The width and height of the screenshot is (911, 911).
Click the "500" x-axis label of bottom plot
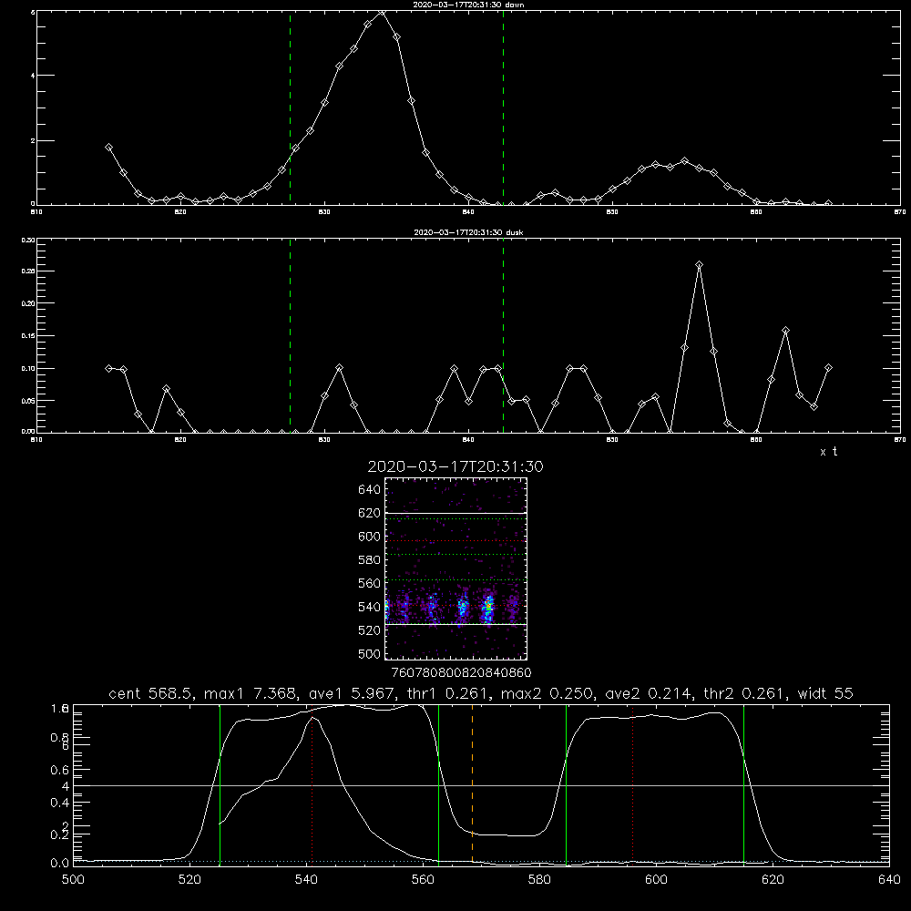coord(73,880)
